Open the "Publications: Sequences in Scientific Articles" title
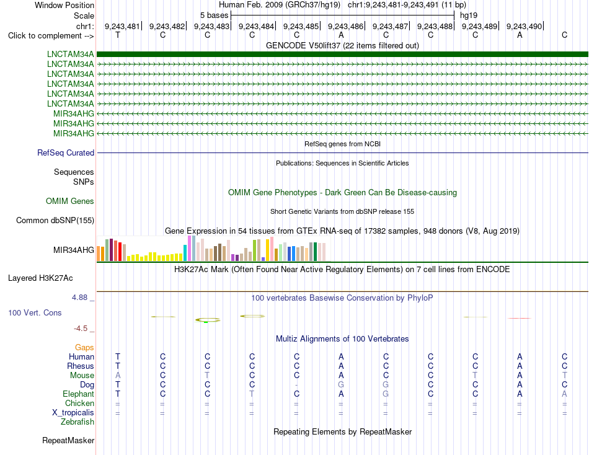 click(342, 163)
